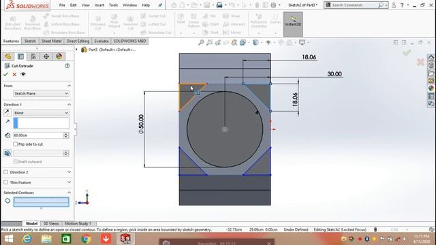Viewport: 436px width, 245px height.
Task: Click the direction of extrusion selection box
Action: click(x=41, y=123)
